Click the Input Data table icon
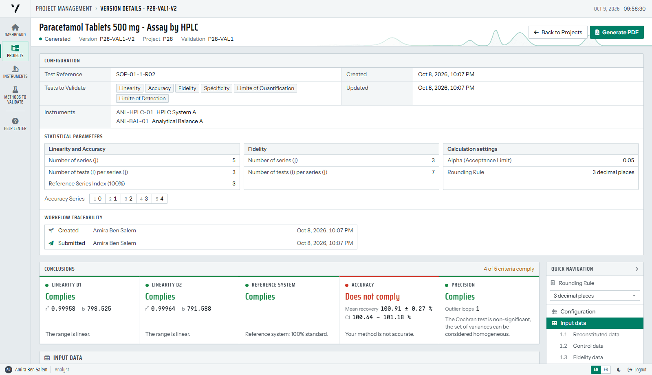 pos(47,358)
